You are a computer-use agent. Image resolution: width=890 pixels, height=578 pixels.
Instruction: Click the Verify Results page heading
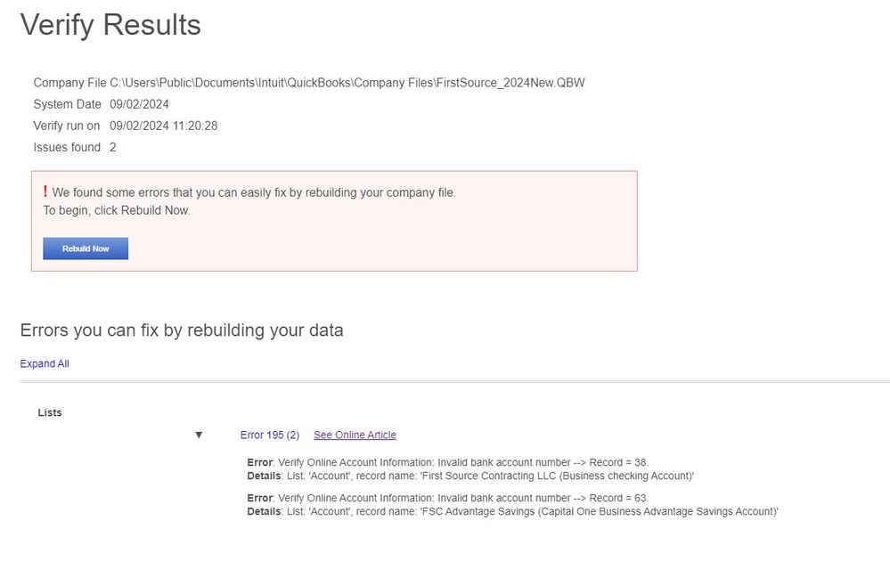[x=110, y=25]
